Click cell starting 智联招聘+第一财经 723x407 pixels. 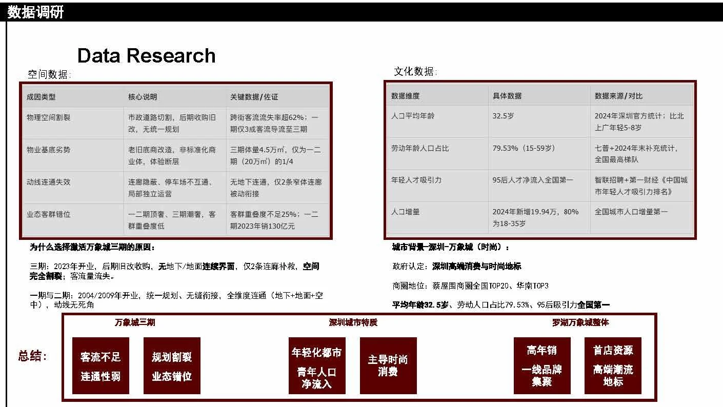641,186
